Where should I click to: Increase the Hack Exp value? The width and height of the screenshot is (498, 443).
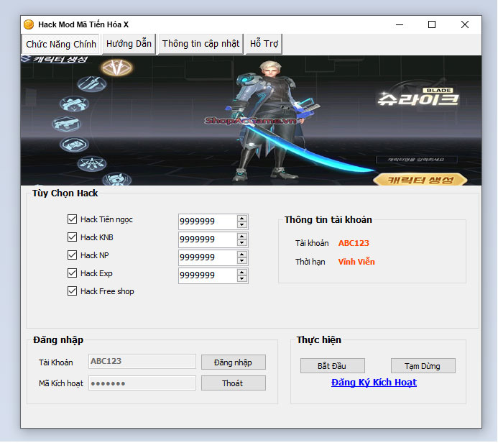click(x=242, y=273)
